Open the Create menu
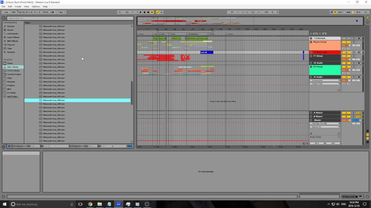 pyautogui.click(x=18, y=6)
